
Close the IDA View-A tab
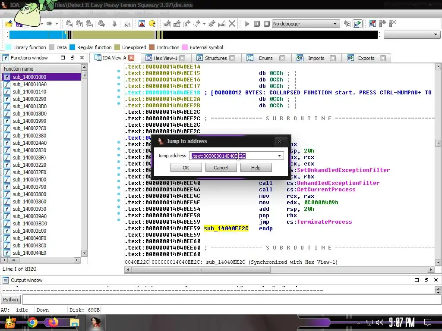click(131, 58)
